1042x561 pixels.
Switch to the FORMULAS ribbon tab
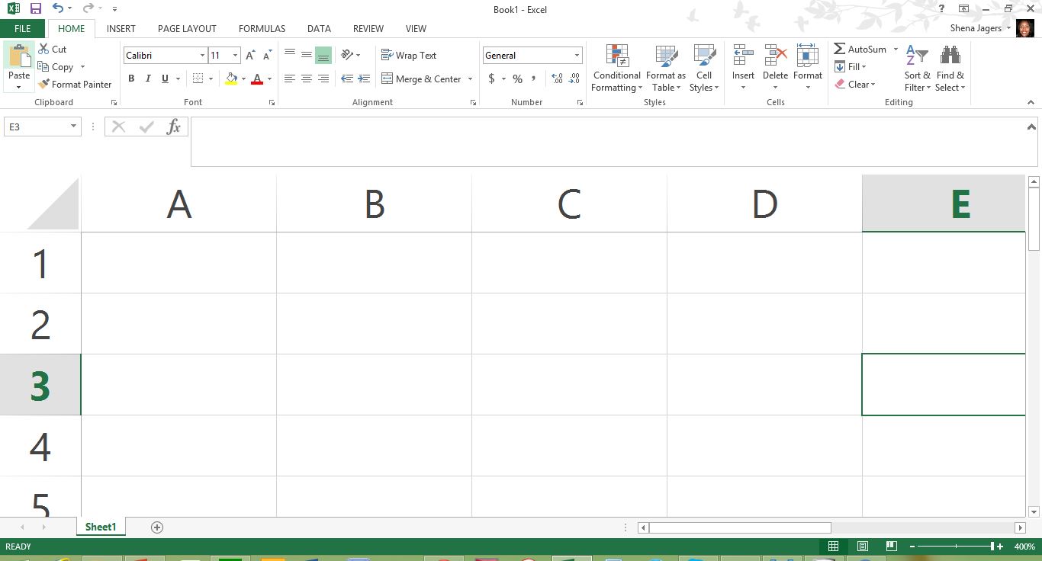[262, 29]
